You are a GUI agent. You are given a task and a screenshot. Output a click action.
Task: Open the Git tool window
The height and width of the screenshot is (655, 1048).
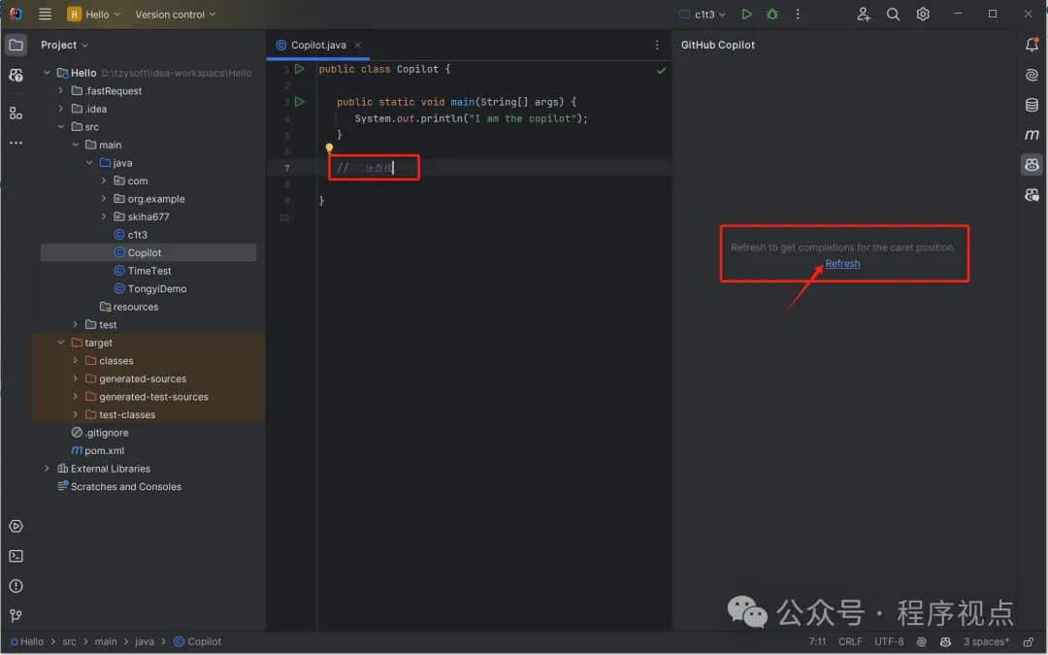point(16,615)
